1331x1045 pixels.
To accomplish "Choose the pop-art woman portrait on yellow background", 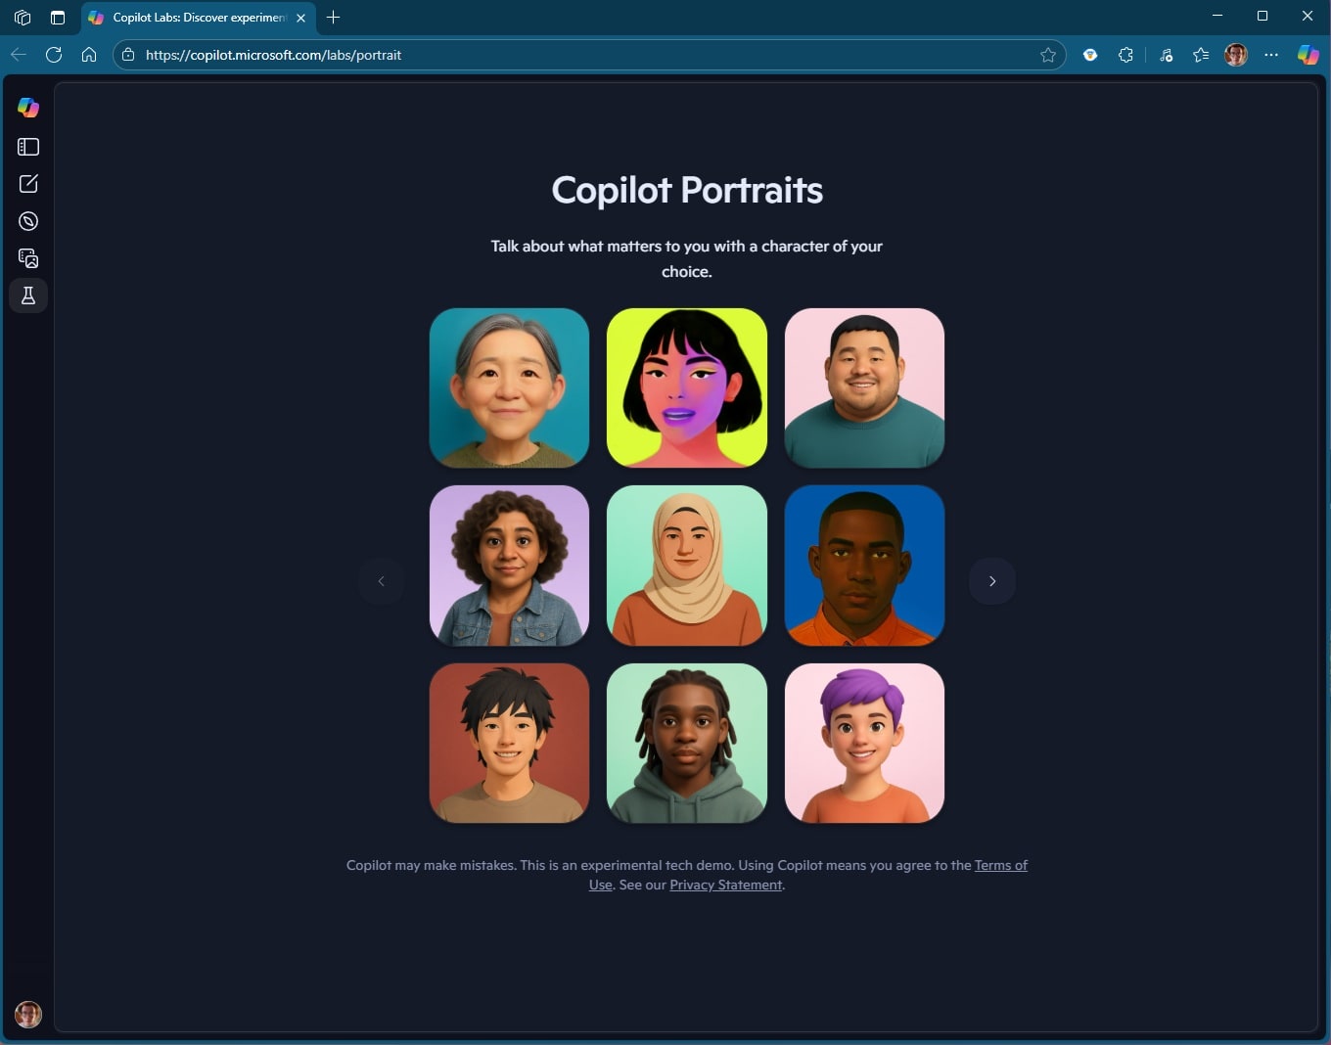I will tap(687, 387).
